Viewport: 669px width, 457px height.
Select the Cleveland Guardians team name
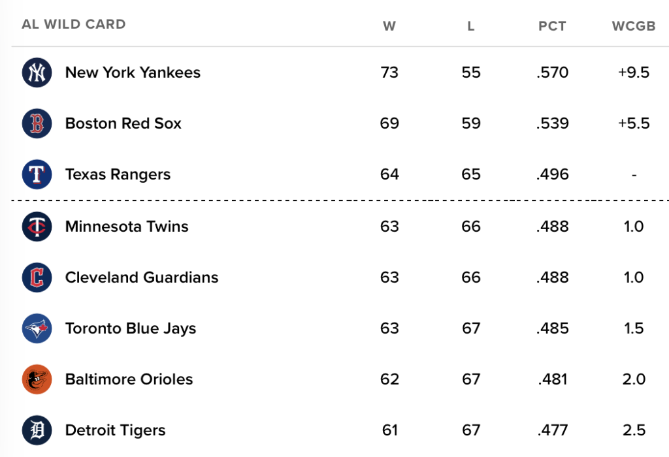(142, 277)
